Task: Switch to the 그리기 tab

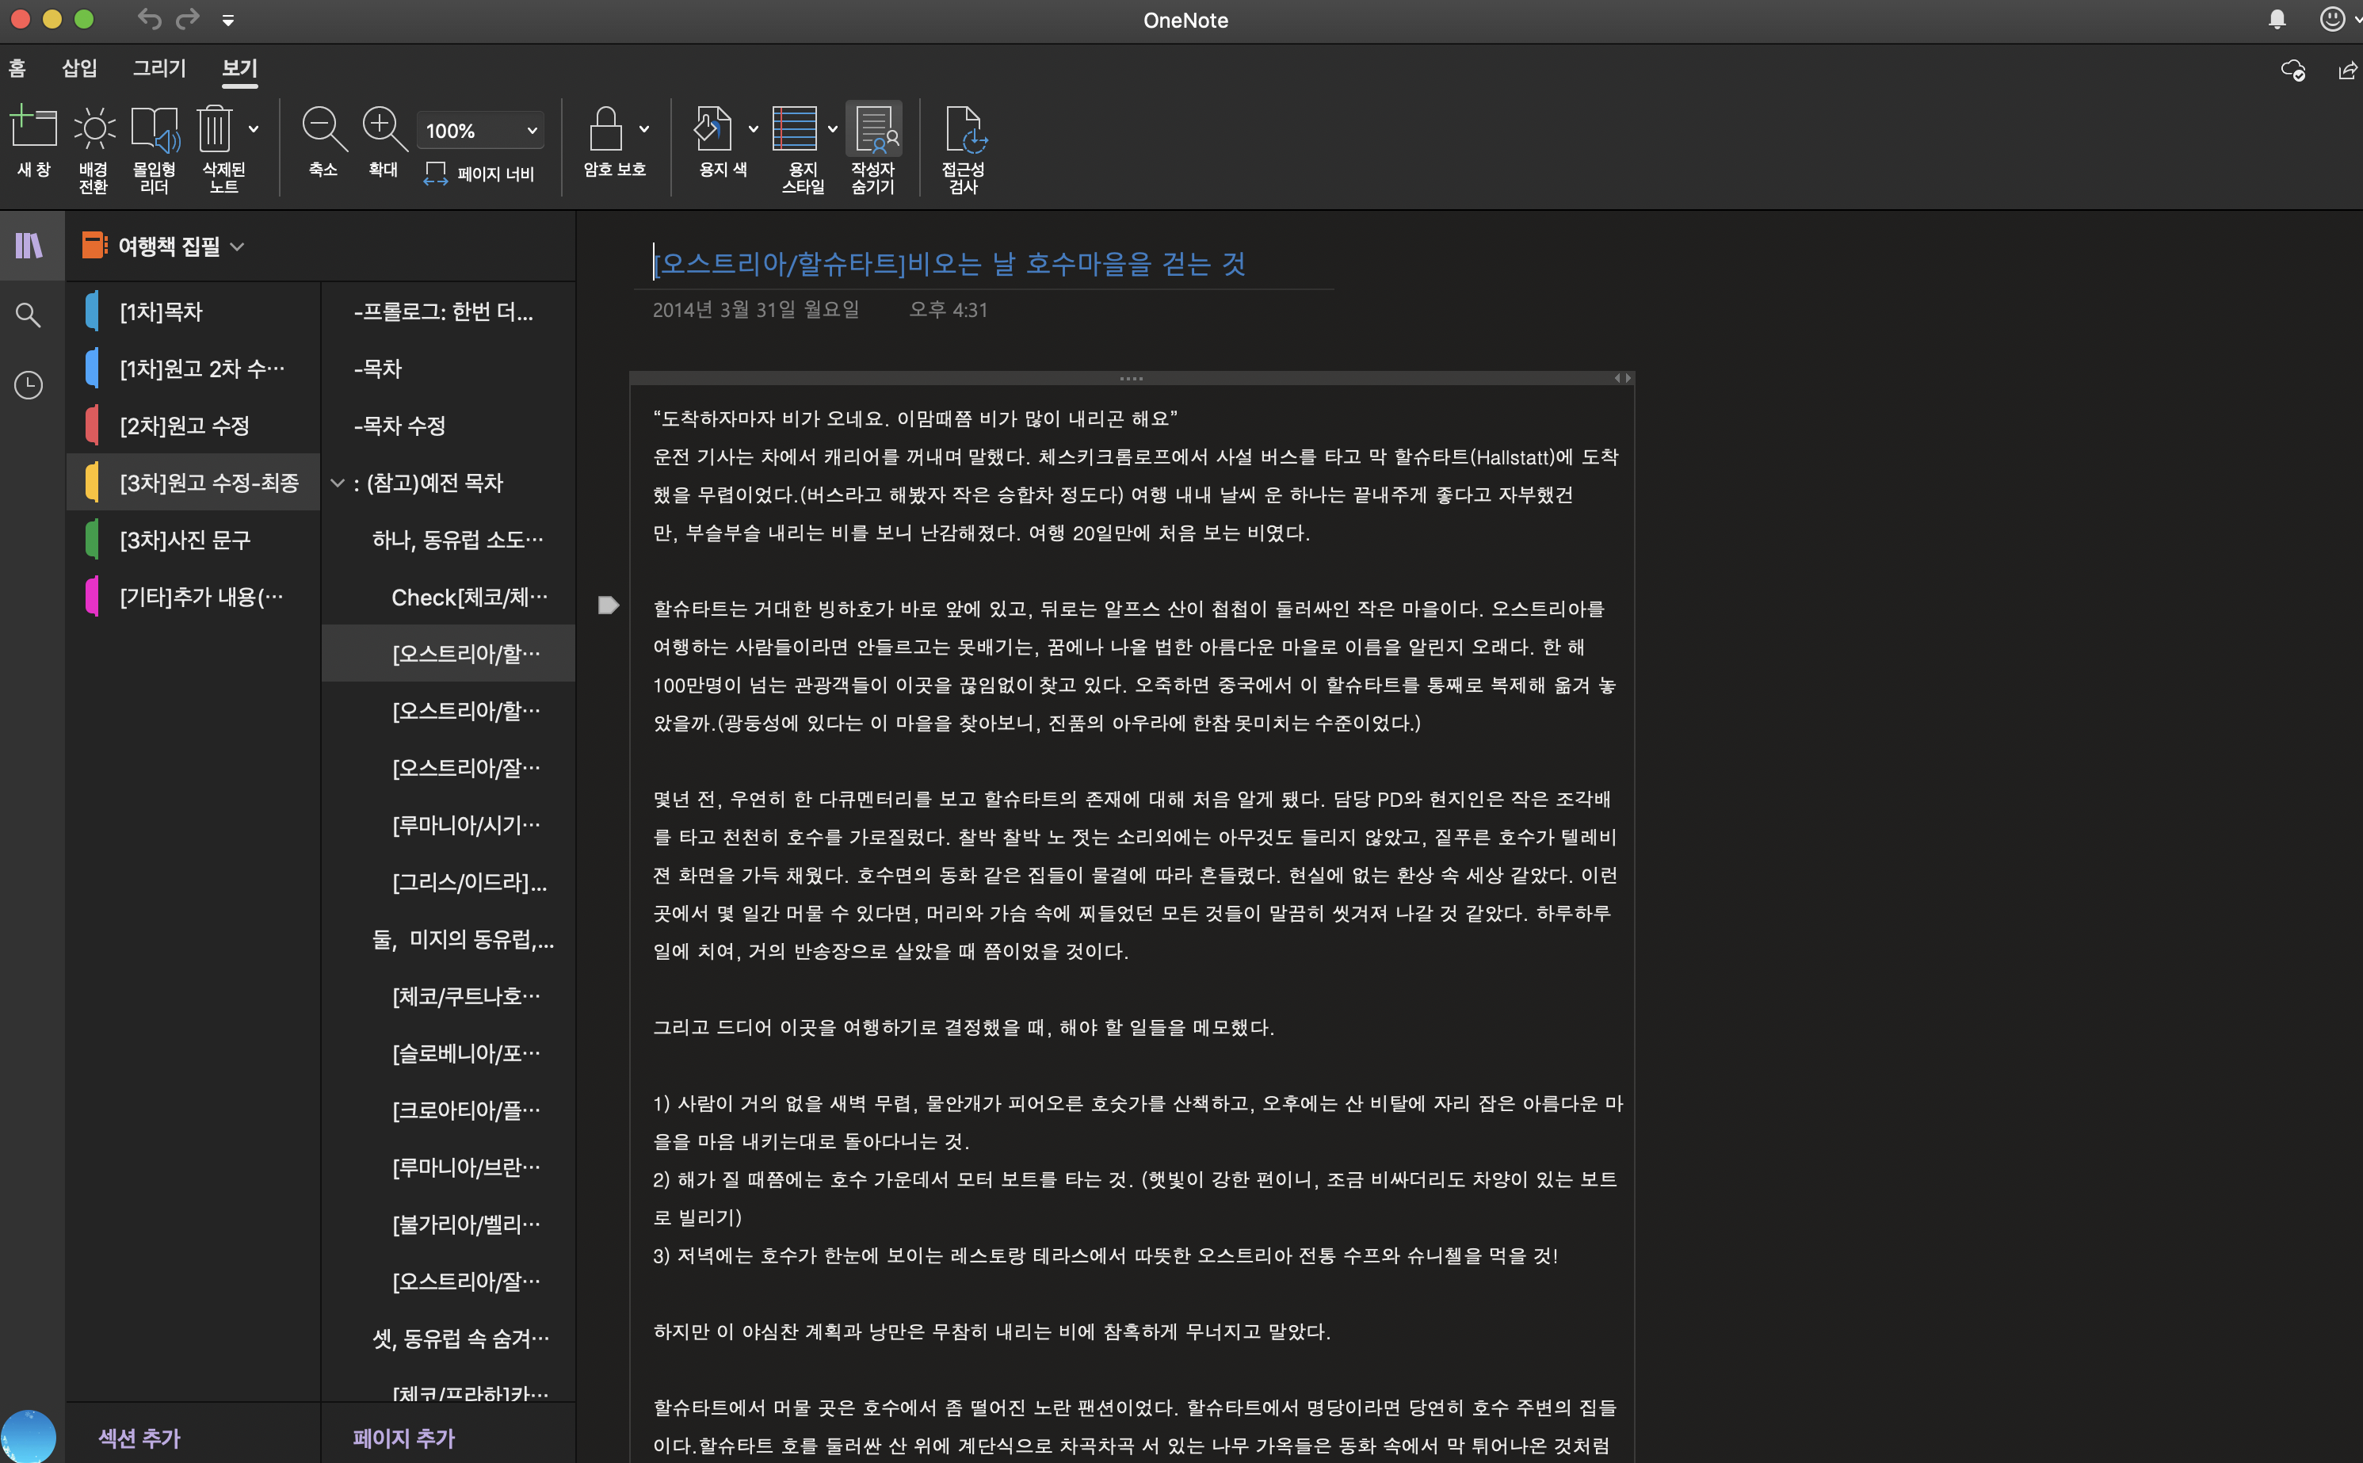Action: point(158,67)
